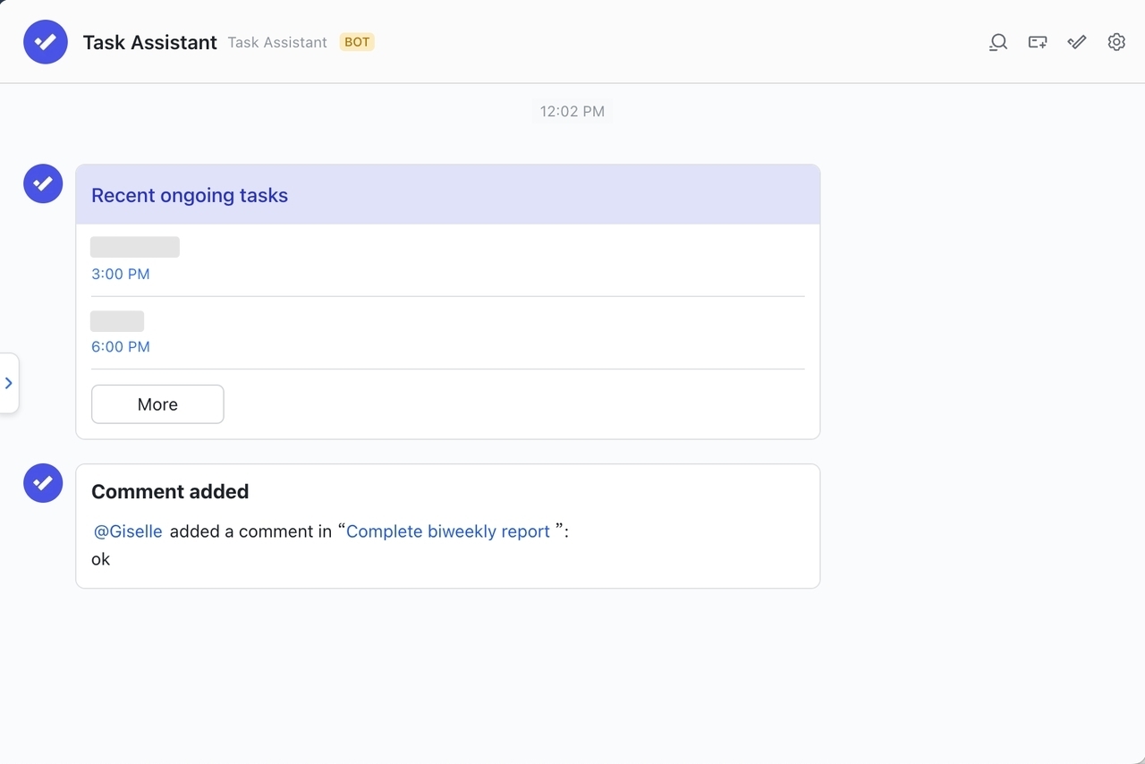The height and width of the screenshot is (764, 1145).
Task: Click the bot avatar beside Comment added
Action: (x=42, y=483)
